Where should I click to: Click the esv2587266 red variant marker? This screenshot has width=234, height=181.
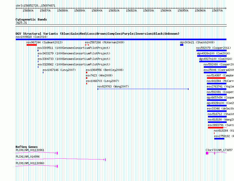[87, 45]
